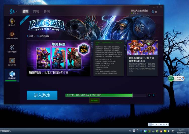Click the NVIDIA tray icon
The width and height of the screenshot is (189, 134).
(149, 131)
